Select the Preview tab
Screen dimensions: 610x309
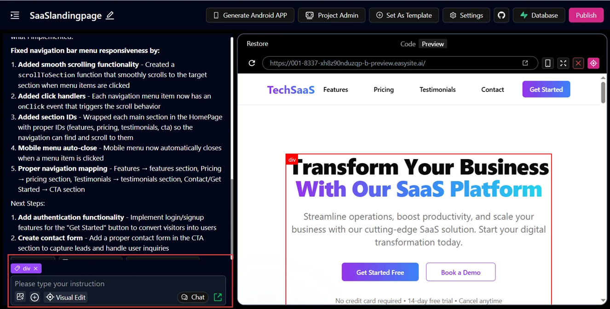pos(433,44)
